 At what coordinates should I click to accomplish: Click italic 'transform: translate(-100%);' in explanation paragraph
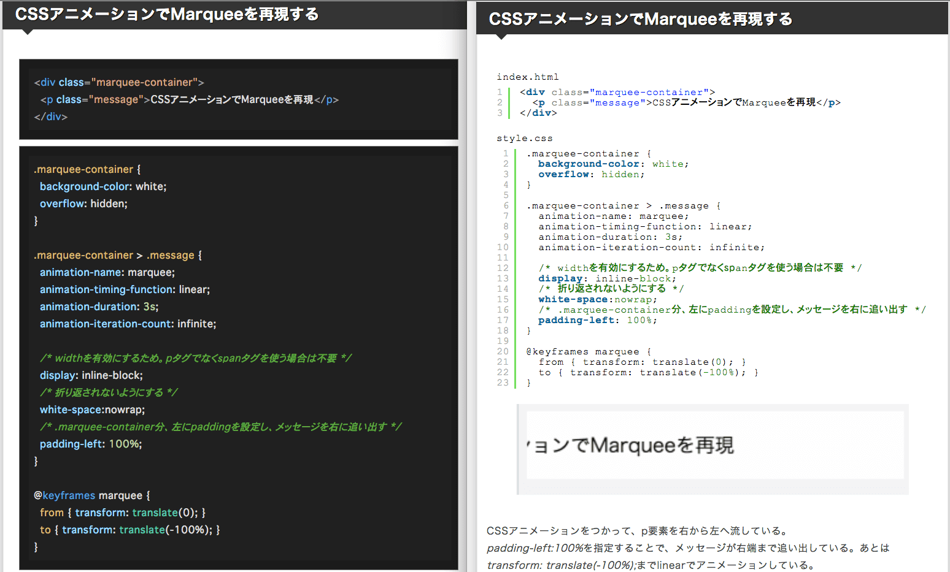(562, 565)
